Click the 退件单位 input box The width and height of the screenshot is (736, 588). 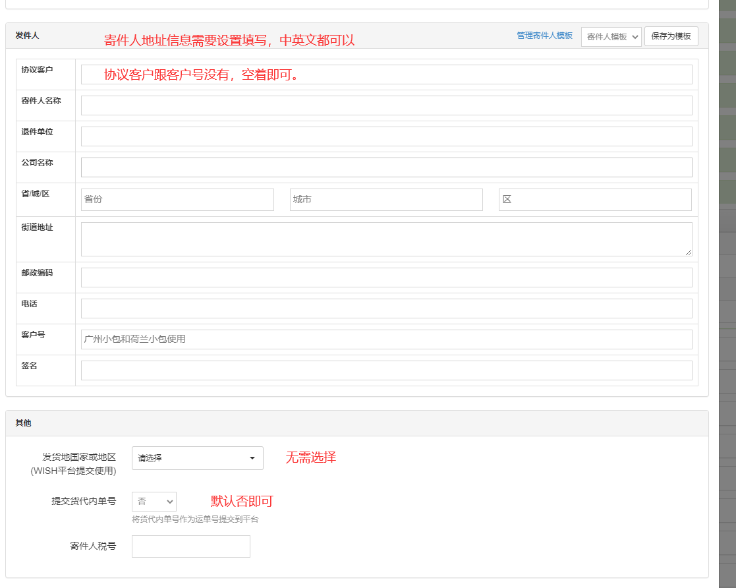click(386, 136)
